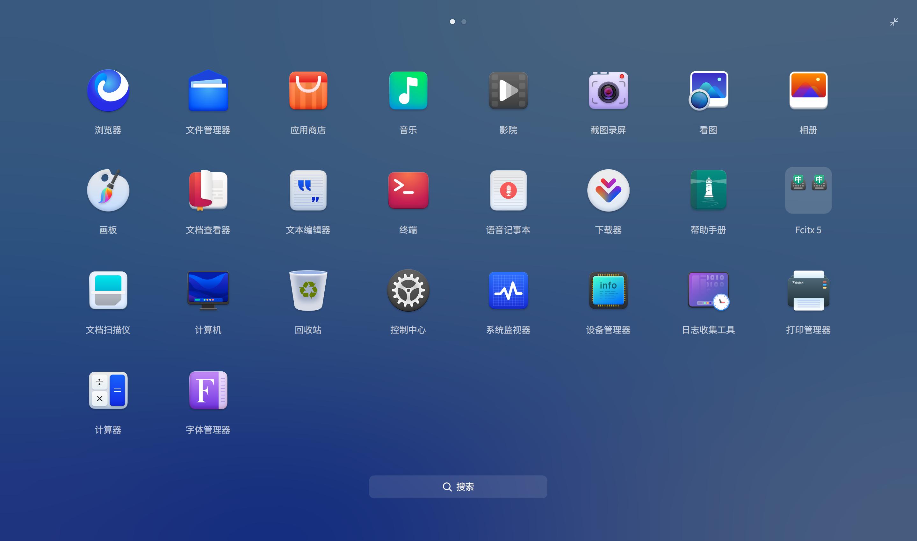Launch the 音乐 music player

(x=408, y=90)
